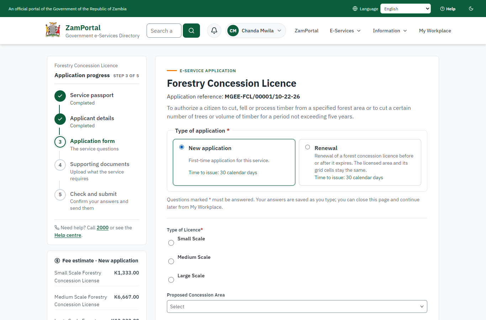Open notifications bell
486x320 pixels.
[x=214, y=31]
